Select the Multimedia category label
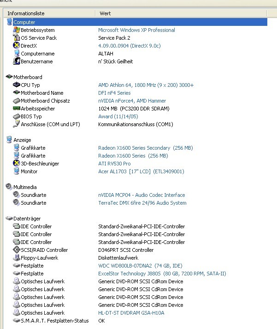Screen dimensions: 277x329 tap(25, 187)
